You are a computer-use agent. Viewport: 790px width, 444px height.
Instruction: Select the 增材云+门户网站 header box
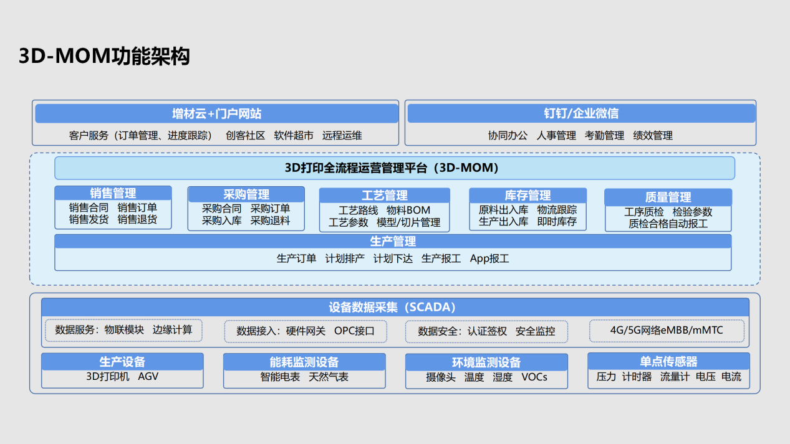216,113
